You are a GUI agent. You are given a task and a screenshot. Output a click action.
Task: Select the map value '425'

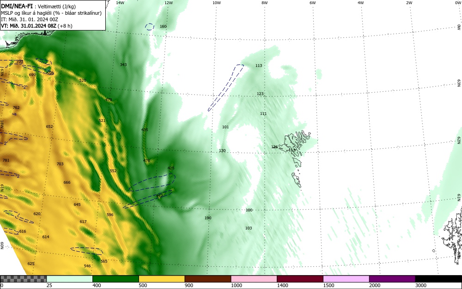(171, 168)
